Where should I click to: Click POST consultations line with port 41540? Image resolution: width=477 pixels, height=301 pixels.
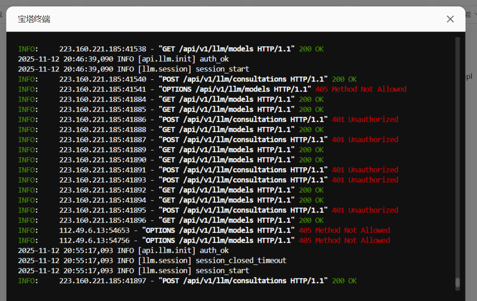pyautogui.click(x=187, y=79)
